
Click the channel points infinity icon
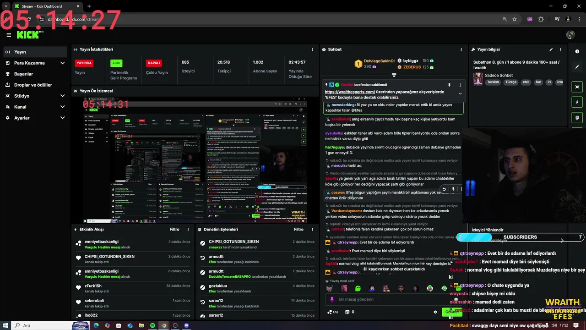click(333, 312)
